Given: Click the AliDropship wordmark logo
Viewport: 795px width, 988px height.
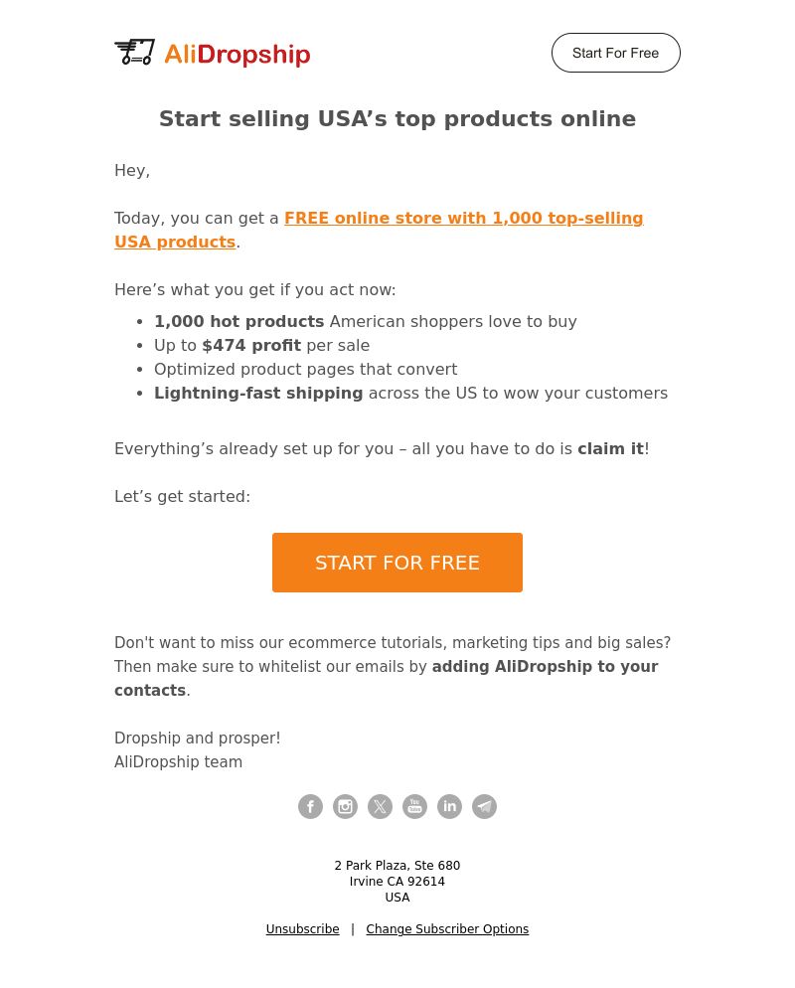Looking at the screenshot, I should (x=237, y=55).
